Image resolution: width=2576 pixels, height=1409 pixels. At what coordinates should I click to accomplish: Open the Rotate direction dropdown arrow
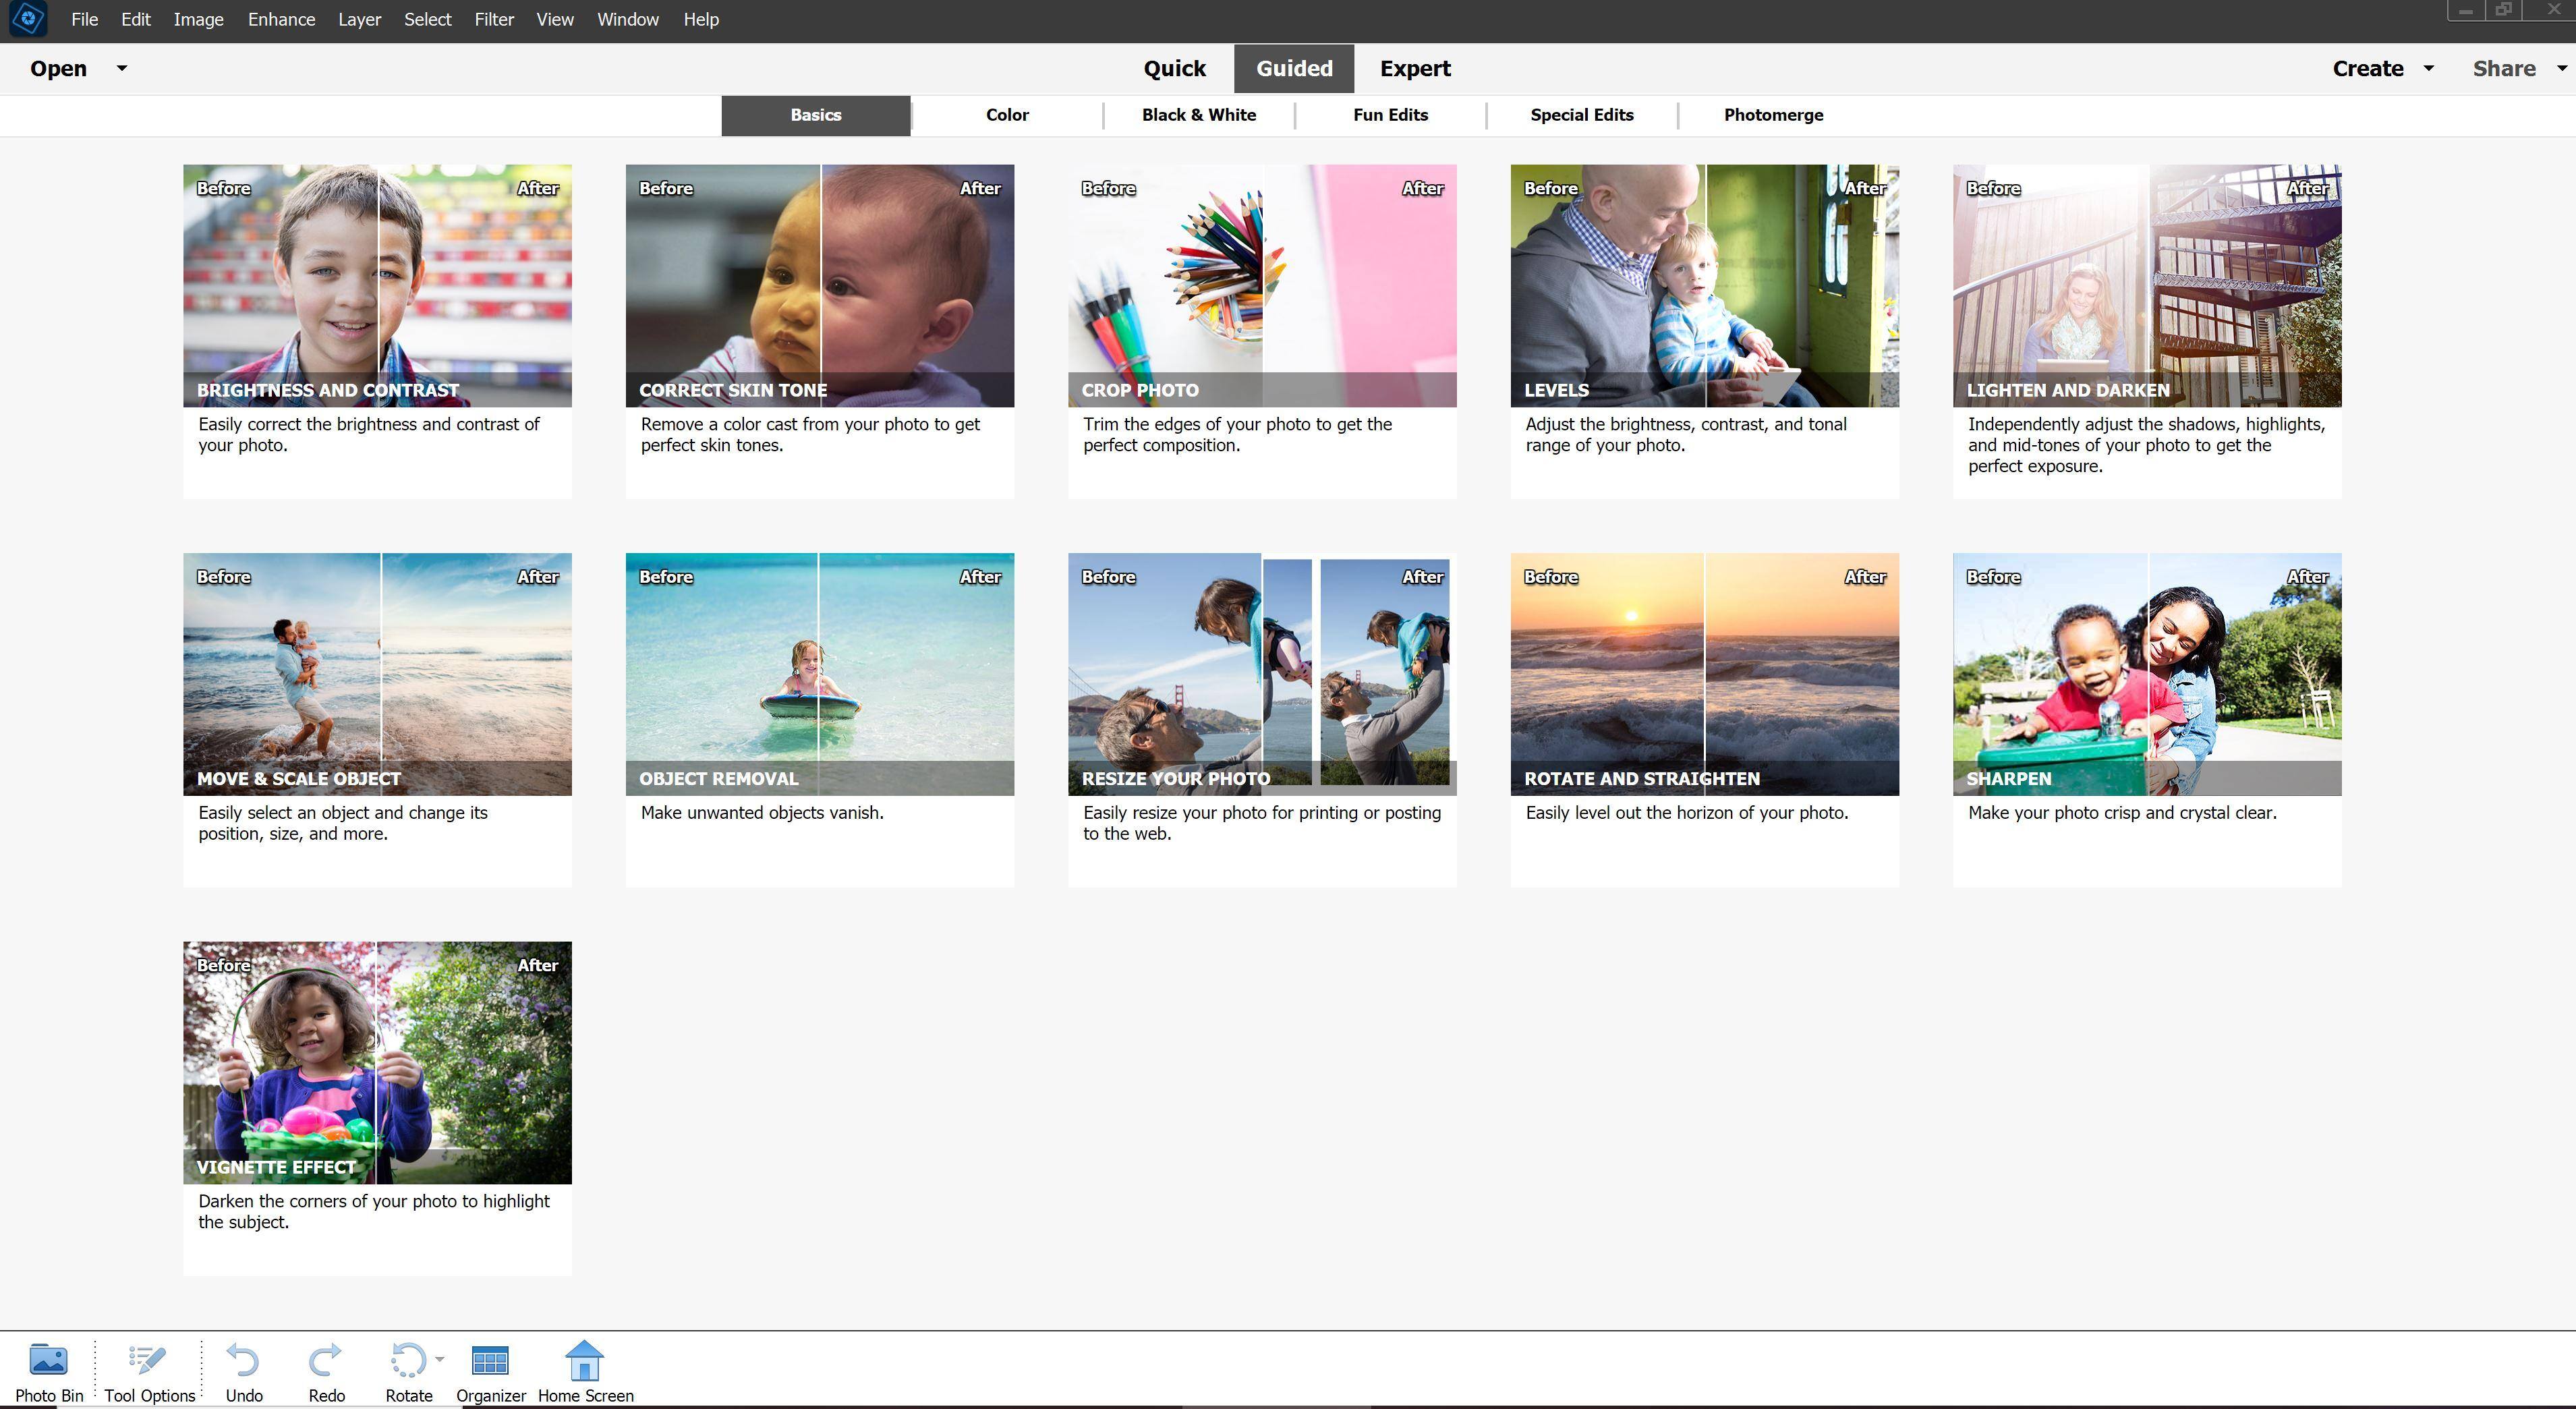(x=440, y=1359)
